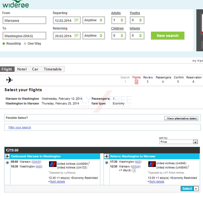Image resolution: width=203 pixels, height=198 pixels.
Task: Click the United Airlines logo for return flight
Action: pyautogui.click(x=152, y=164)
